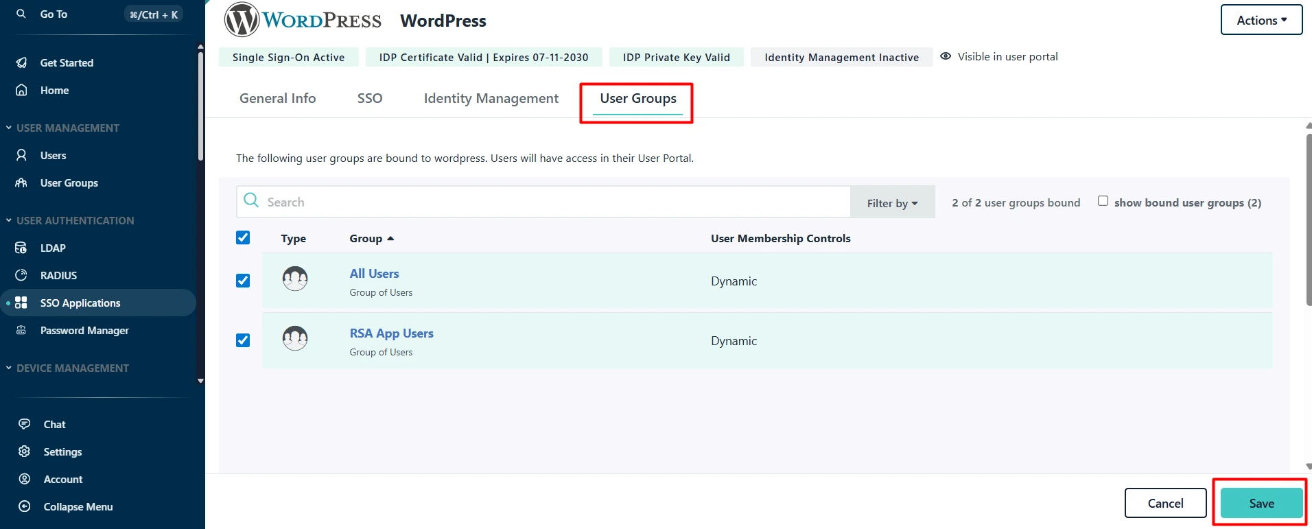Screen dimensions: 1312x529
Task: Click the Chat bubble icon
Action: (25, 424)
